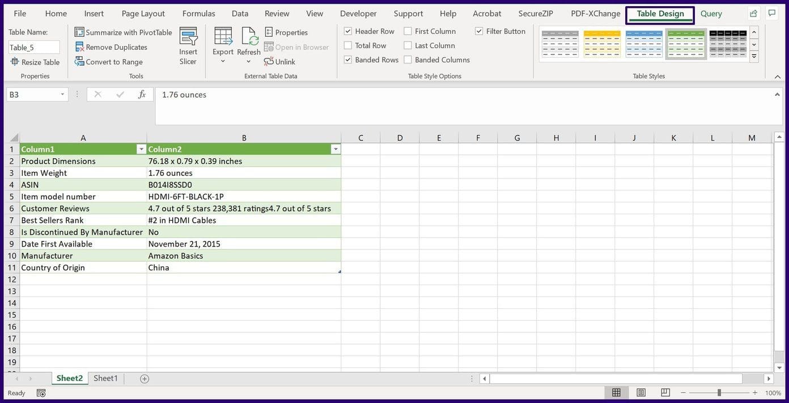The width and height of the screenshot is (789, 403).
Task: Collapse the ribbon with chevron
Action: tap(777, 76)
